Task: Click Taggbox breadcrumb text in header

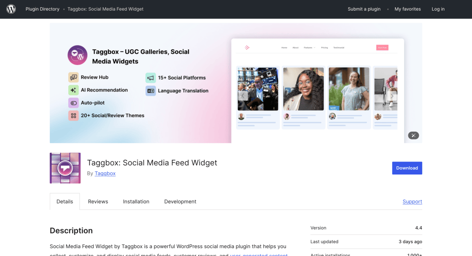Action: coord(105,9)
